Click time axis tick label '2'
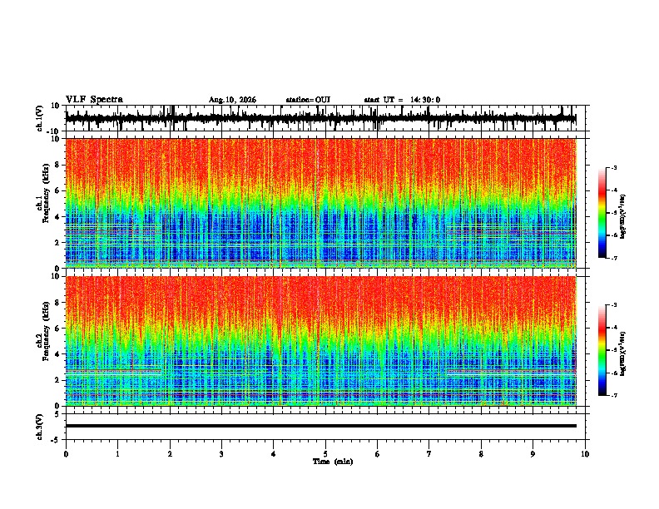 (x=170, y=454)
